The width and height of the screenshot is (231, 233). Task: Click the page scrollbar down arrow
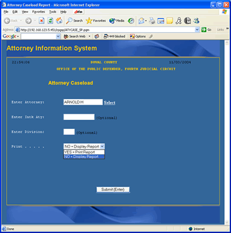tap(227, 222)
